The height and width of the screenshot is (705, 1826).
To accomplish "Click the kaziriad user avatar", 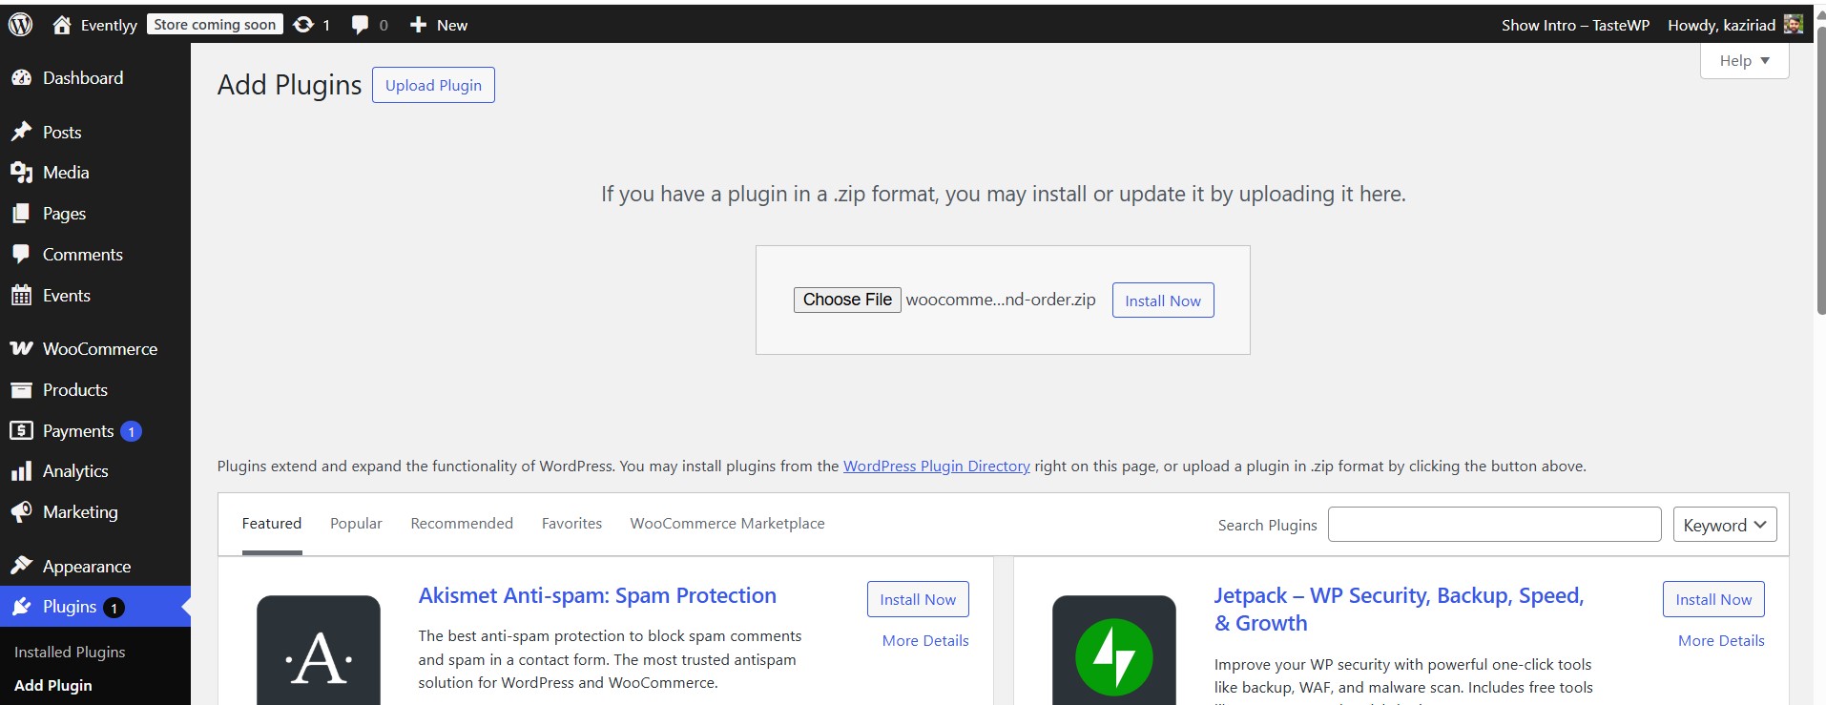I will coord(1794,25).
